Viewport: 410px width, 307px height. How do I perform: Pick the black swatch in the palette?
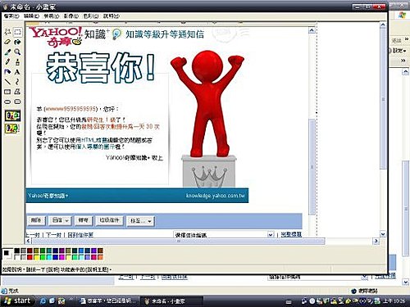(x=17, y=251)
